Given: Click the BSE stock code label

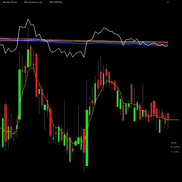Looking at the screenshot, I should point(56,2).
